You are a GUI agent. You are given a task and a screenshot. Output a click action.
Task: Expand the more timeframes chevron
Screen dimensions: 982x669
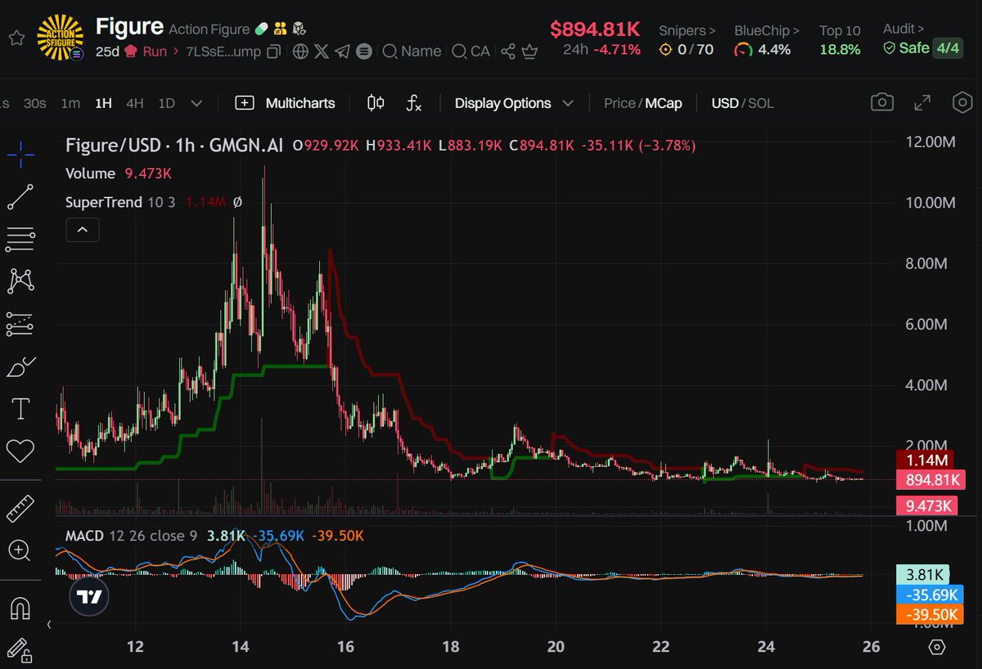tap(196, 103)
